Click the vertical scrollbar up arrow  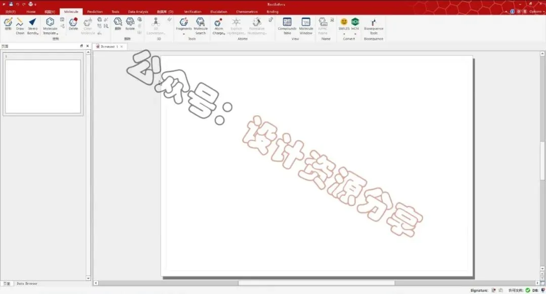tap(542, 54)
